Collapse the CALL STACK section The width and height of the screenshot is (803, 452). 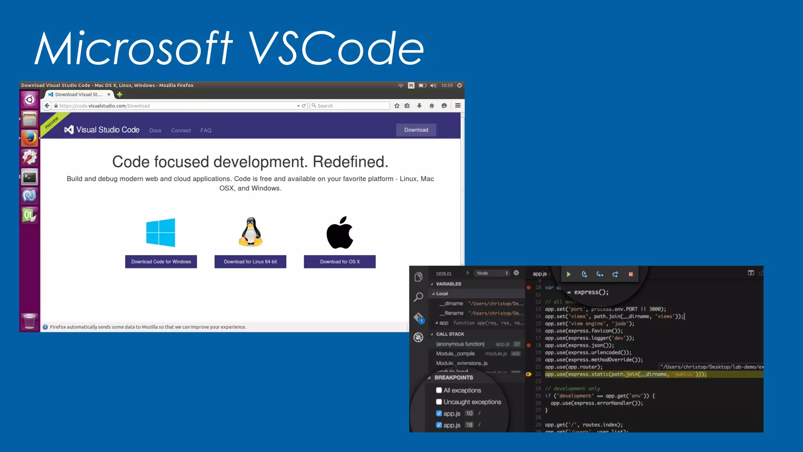coord(432,334)
